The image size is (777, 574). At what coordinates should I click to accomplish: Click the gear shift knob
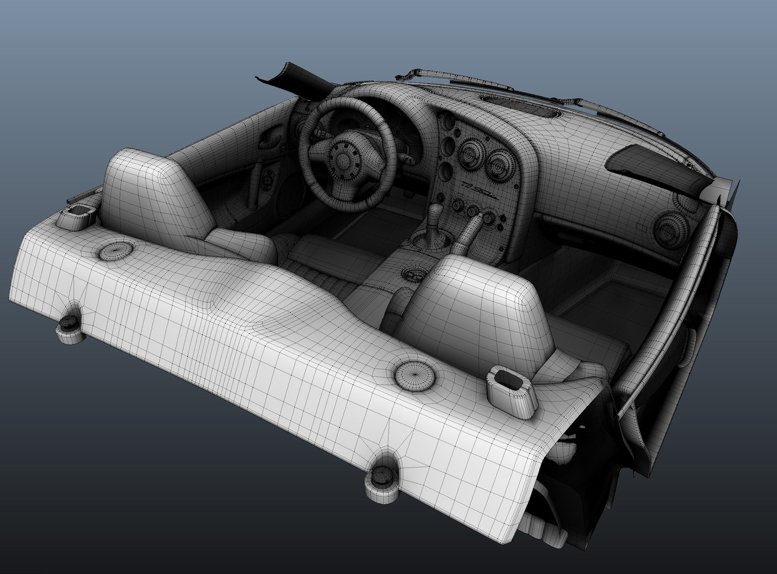coord(436,215)
